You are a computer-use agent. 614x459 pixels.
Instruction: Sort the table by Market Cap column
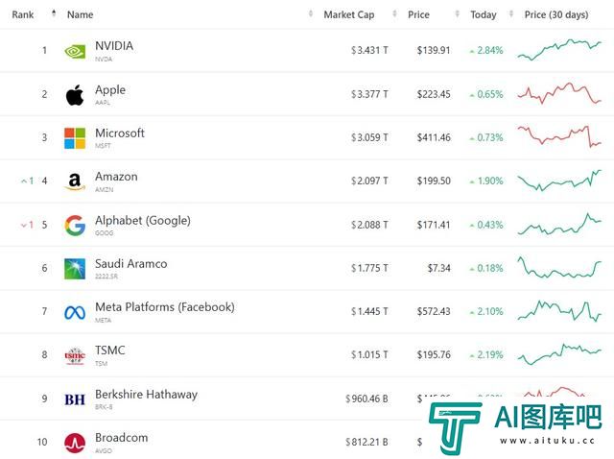pos(349,14)
